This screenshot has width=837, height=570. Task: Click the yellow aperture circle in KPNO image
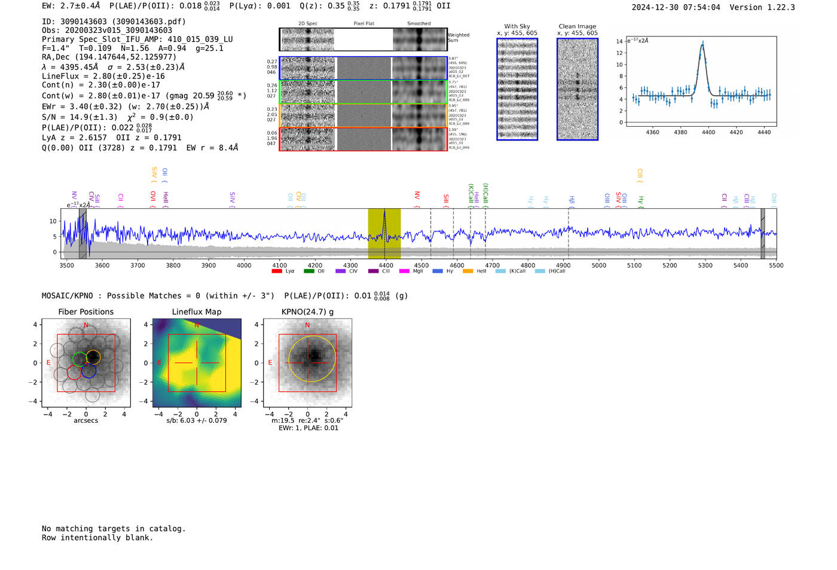click(312, 359)
